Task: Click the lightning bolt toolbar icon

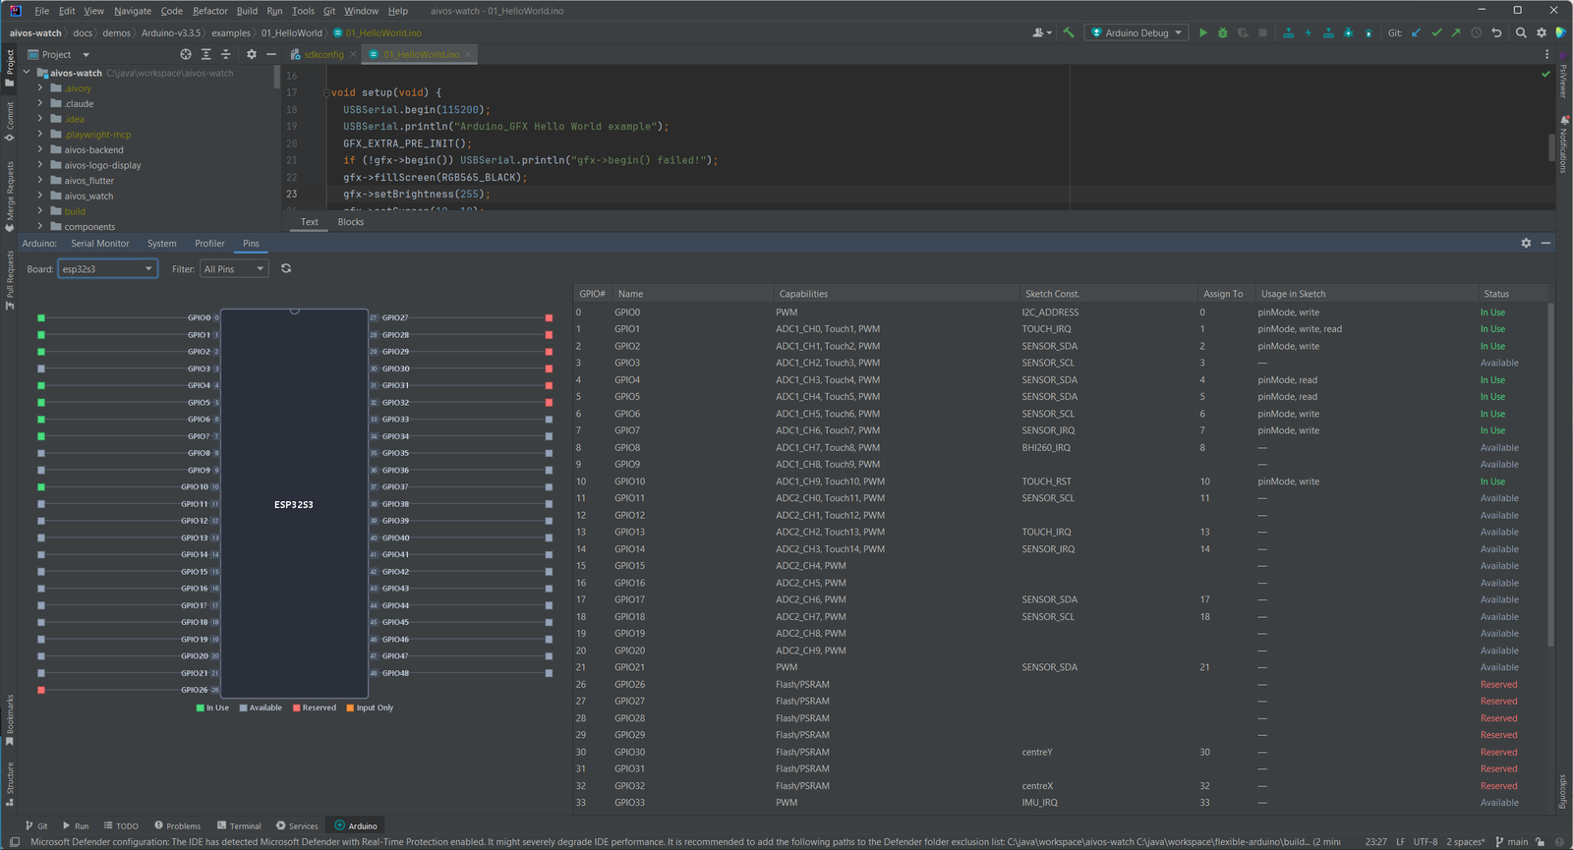Action: pyautogui.click(x=1309, y=32)
